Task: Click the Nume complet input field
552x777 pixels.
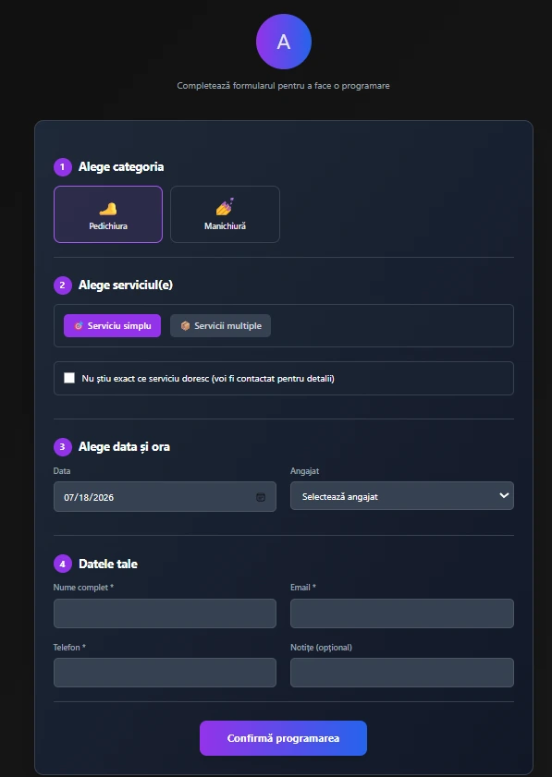Action: [165, 613]
